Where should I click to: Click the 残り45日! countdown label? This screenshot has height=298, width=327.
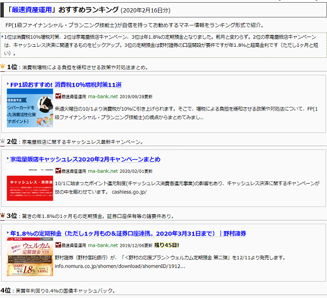click(166, 245)
